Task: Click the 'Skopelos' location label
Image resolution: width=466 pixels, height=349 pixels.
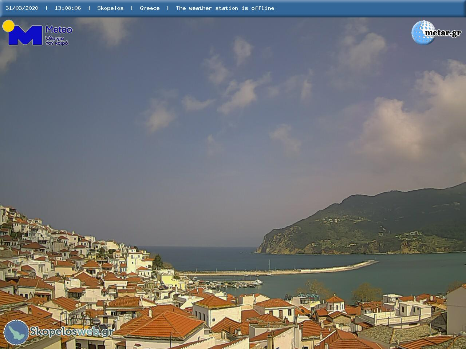Action: 110,8
